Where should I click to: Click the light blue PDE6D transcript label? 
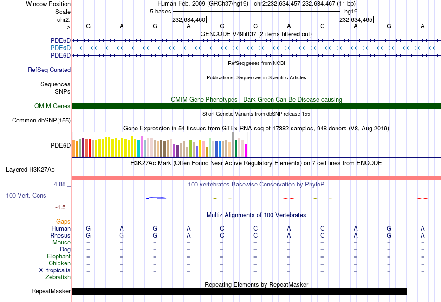[x=60, y=48]
